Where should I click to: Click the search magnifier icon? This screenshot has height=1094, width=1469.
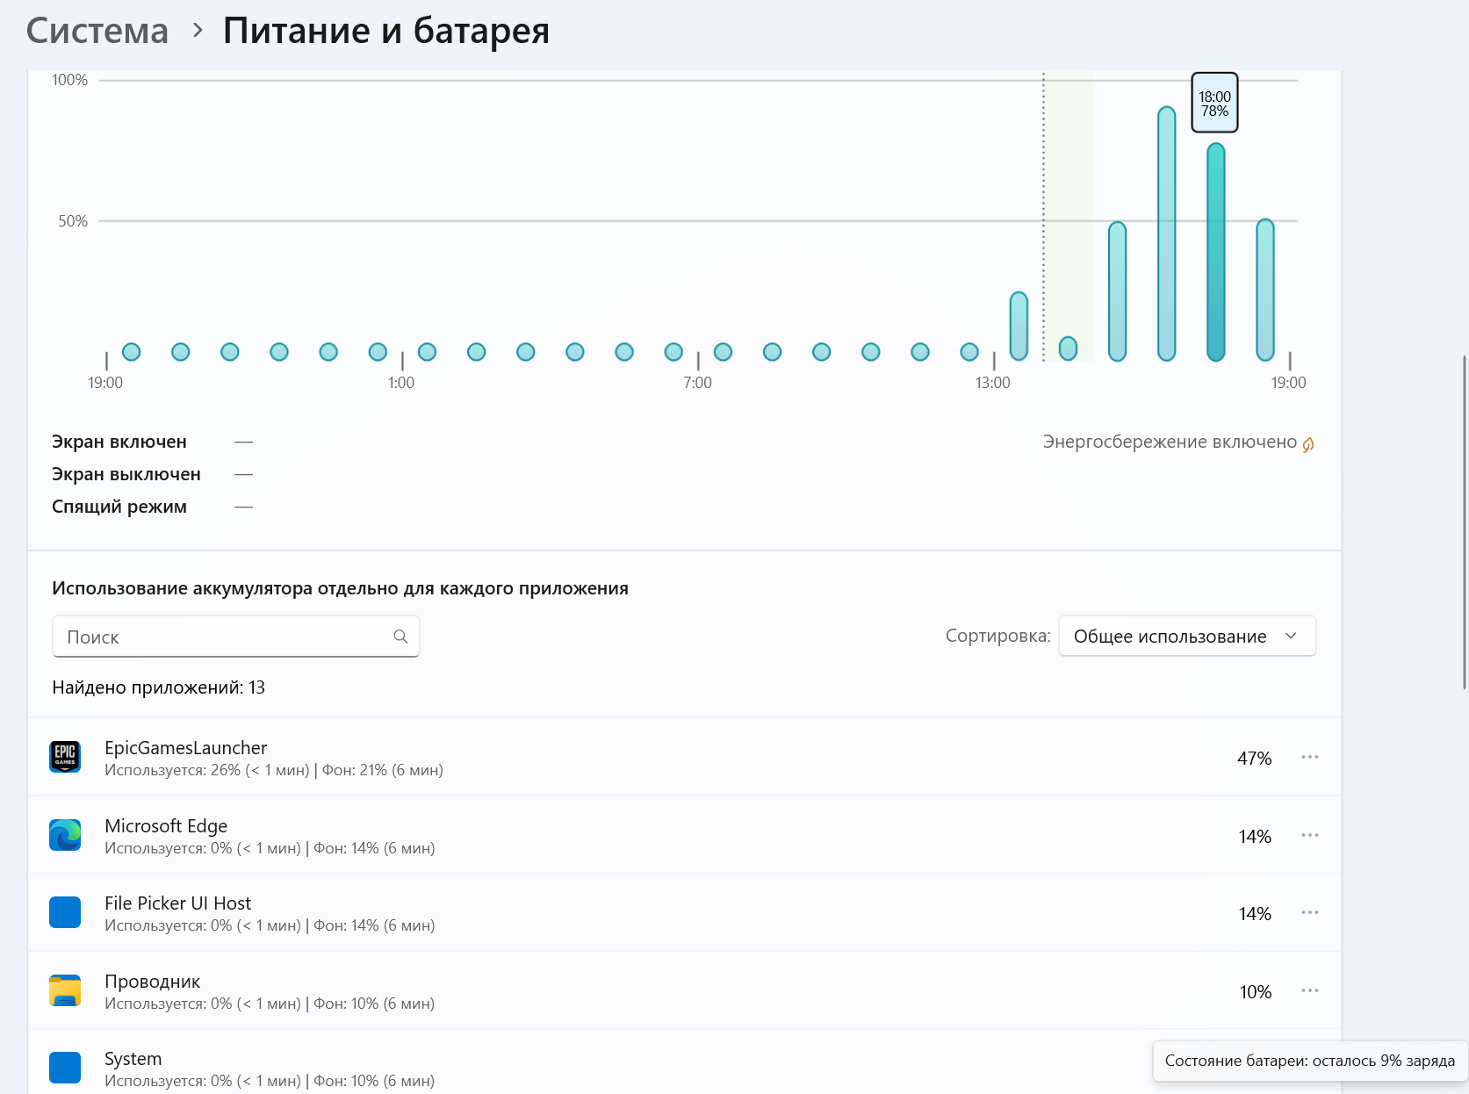(x=400, y=637)
